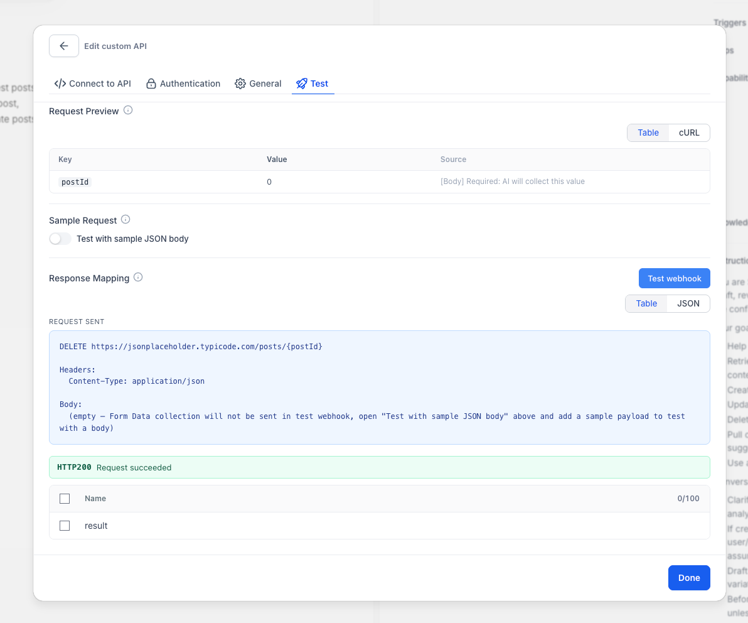Click the Edit custom API title
The image size is (748, 623).
[115, 46]
